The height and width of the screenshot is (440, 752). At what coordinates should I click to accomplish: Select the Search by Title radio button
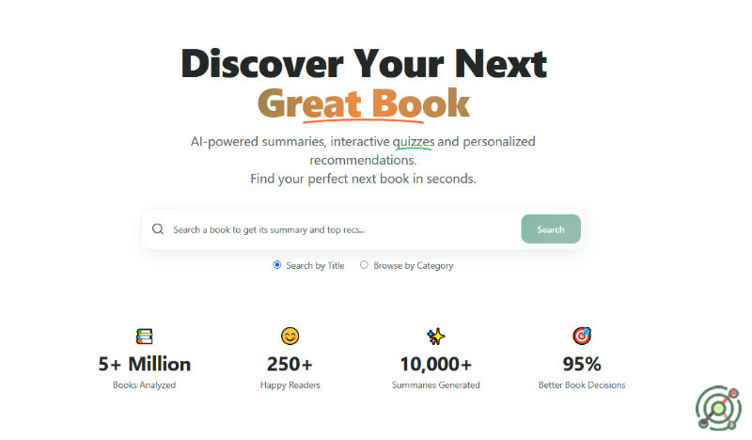click(x=277, y=265)
